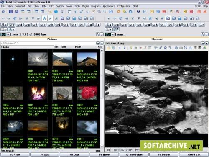Show next image with blue right arrow

coord(125,48)
